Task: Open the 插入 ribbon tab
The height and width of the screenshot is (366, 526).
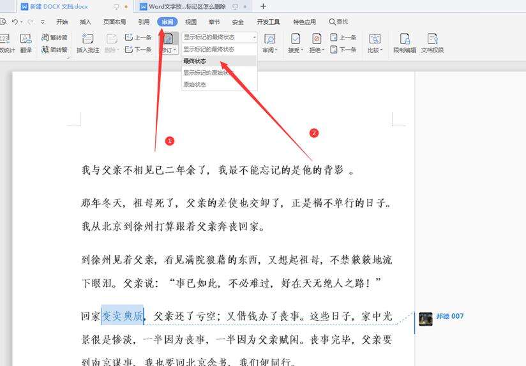Action: (x=86, y=22)
